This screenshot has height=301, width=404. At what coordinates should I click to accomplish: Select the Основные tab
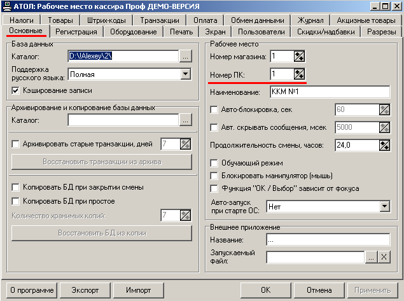(25, 31)
